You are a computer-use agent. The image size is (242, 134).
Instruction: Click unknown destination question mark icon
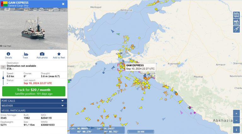[3, 67]
